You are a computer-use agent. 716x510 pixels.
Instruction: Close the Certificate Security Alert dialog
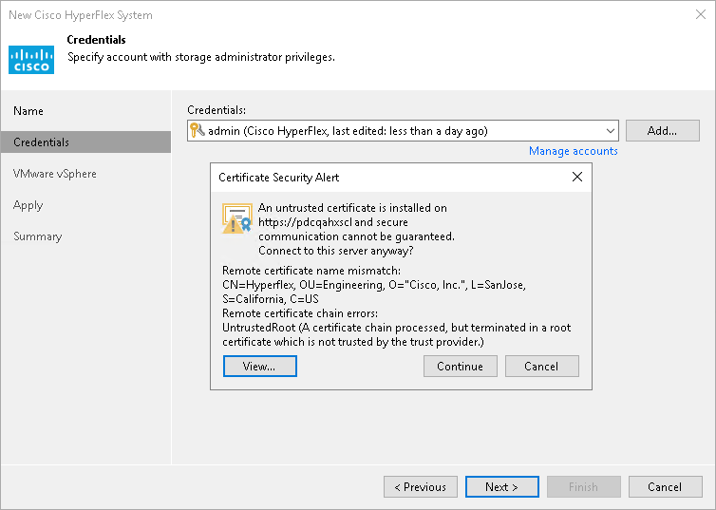(x=577, y=177)
